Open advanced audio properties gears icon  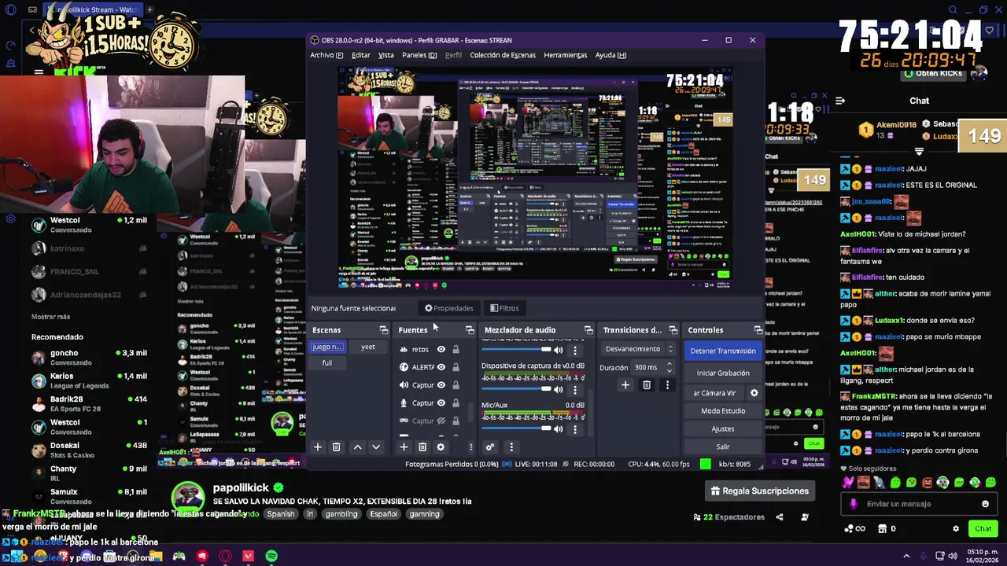click(x=490, y=447)
